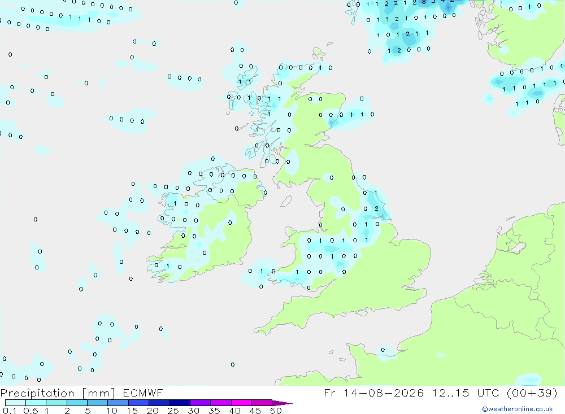
Task: Select the 0.5–1 mm legend color swatch
Action: point(36,403)
